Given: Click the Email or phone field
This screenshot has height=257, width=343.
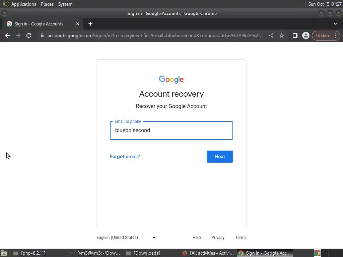Looking at the screenshot, I should pos(171,131).
